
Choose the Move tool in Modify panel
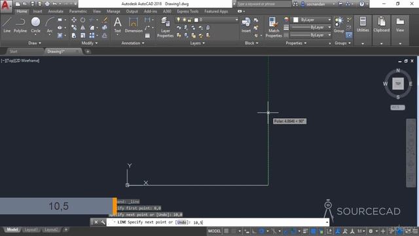click(x=74, y=20)
